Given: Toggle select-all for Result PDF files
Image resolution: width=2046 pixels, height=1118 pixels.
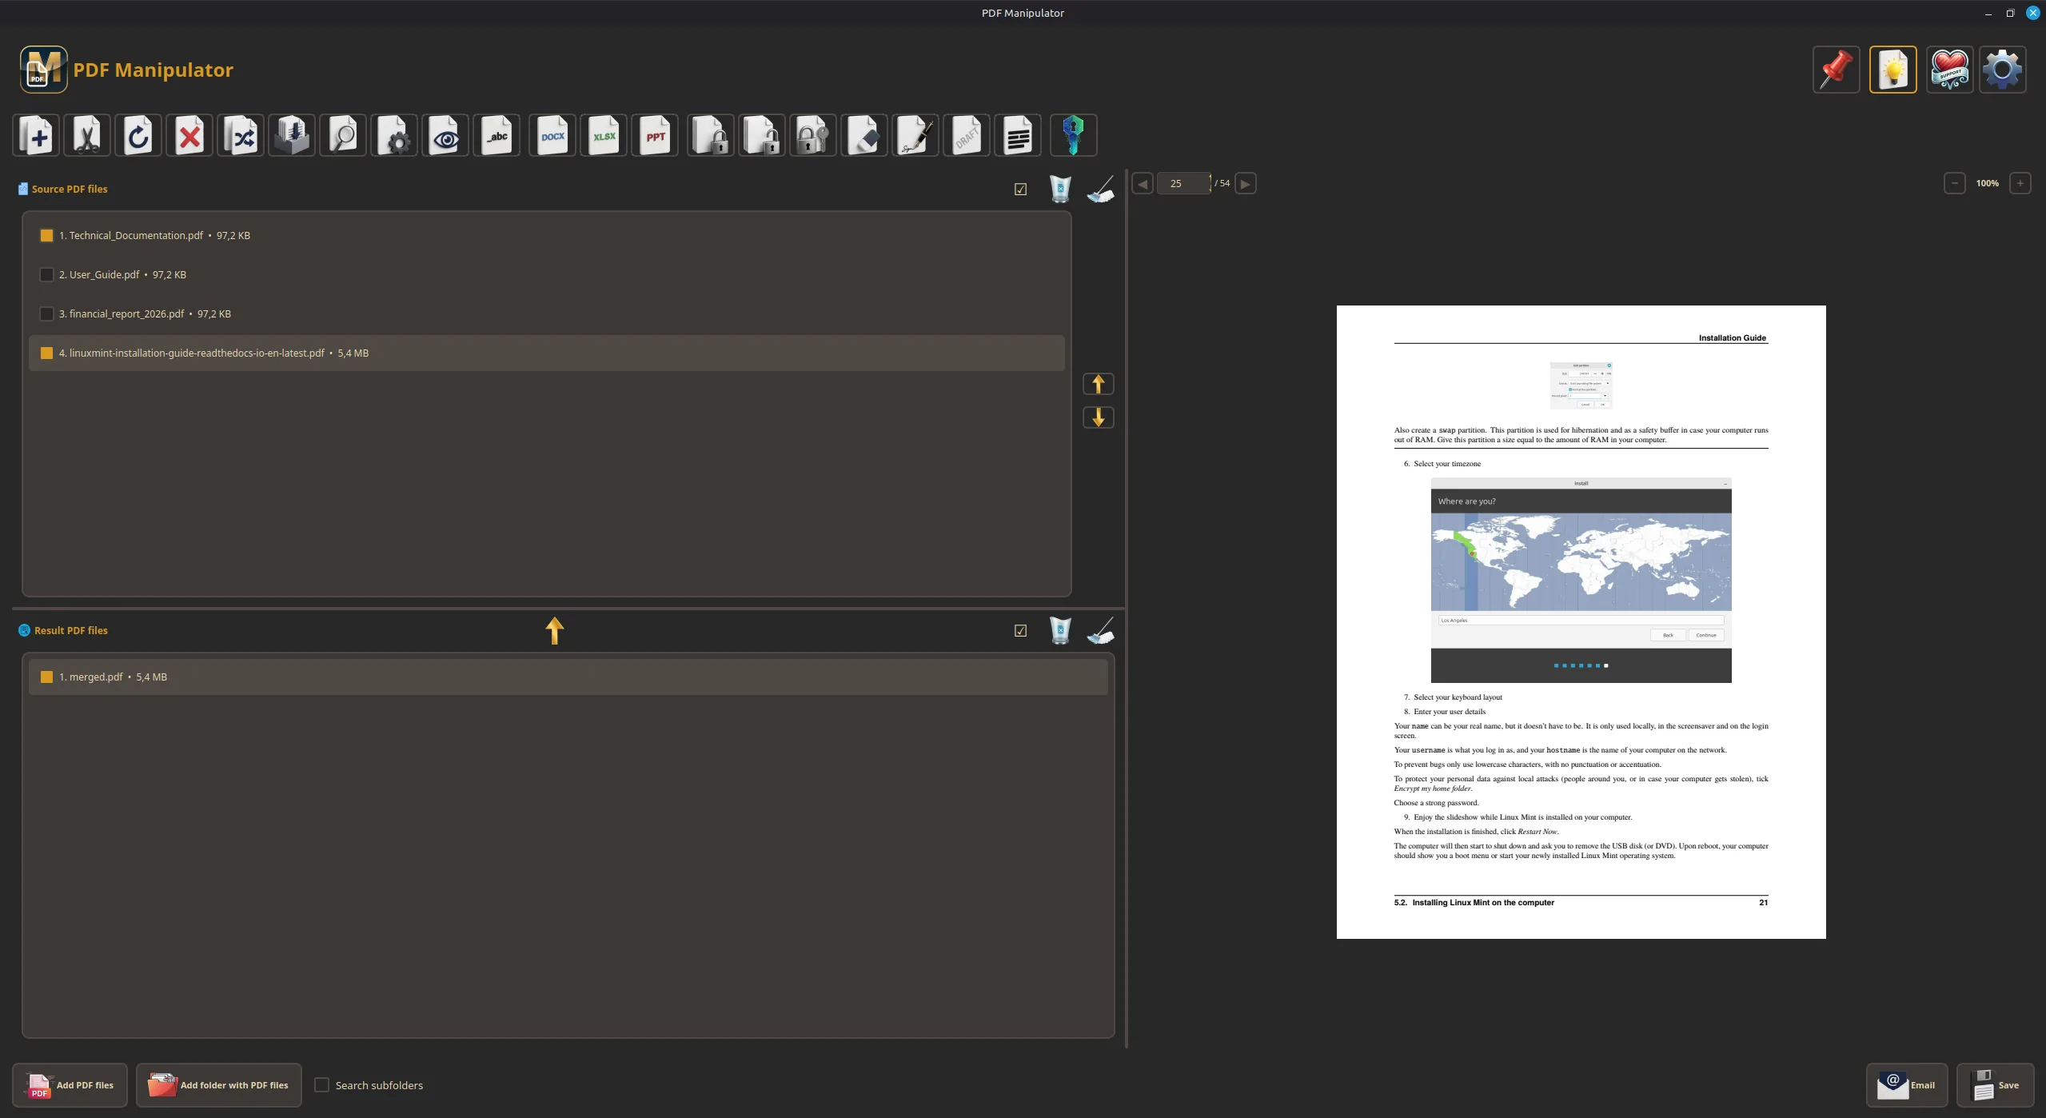Looking at the screenshot, I should (x=1020, y=631).
